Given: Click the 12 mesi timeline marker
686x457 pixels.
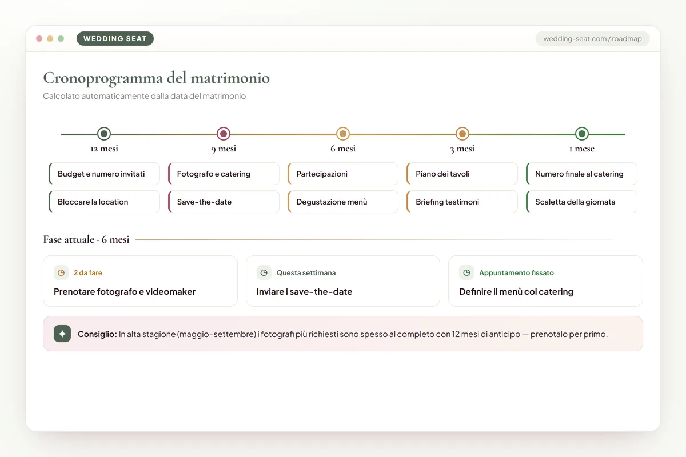Looking at the screenshot, I should point(104,134).
